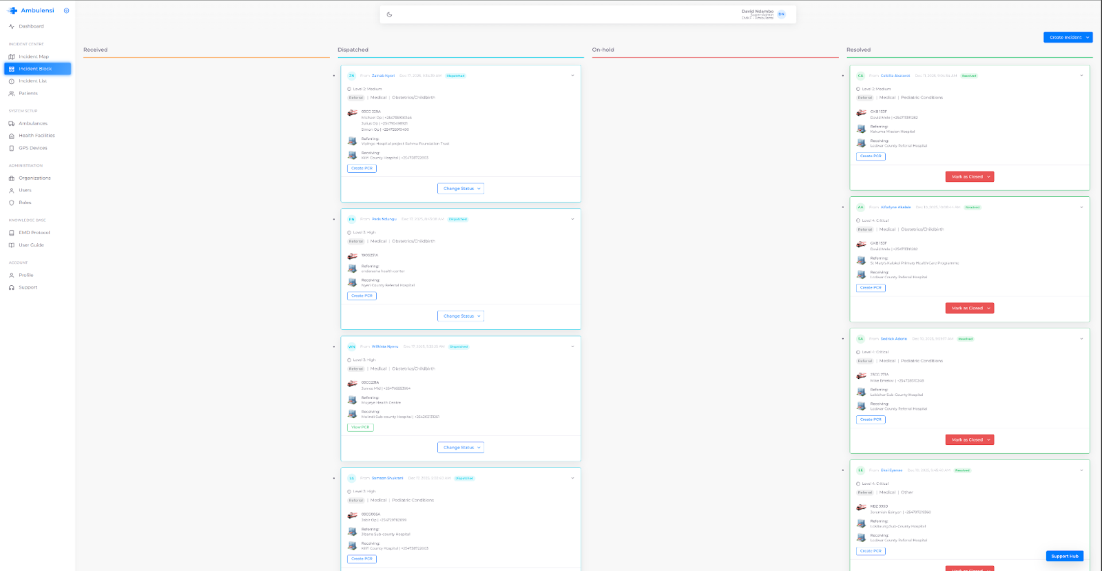This screenshot has height=571, width=1102.
Task: Open Change Status dropdown on Zainab Nyori card
Action: (x=461, y=189)
